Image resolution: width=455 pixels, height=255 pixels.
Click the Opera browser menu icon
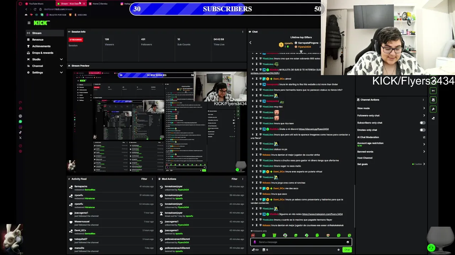tap(20, 4)
